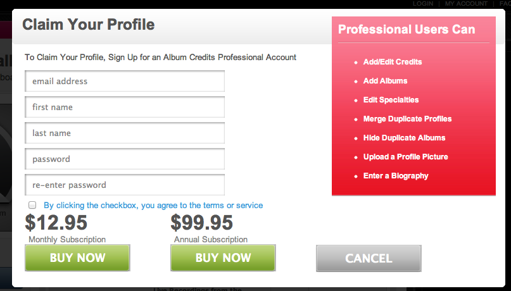
Task: Click the Hide Duplicate Albums item
Action: pos(404,138)
